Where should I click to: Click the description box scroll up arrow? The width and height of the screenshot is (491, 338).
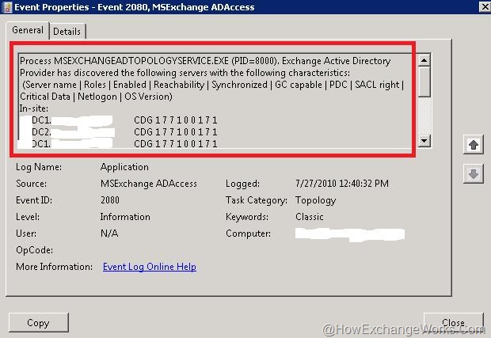coord(424,60)
